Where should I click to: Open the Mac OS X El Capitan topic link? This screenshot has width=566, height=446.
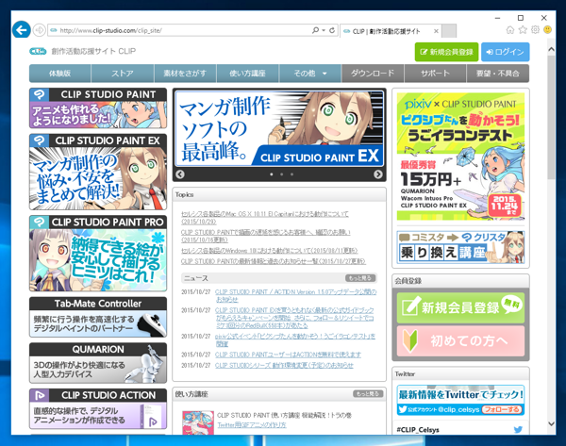pos(265,217)
